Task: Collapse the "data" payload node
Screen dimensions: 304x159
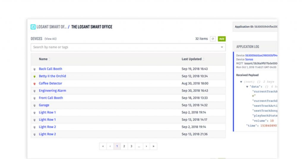Action: click(x=247, y=87)
